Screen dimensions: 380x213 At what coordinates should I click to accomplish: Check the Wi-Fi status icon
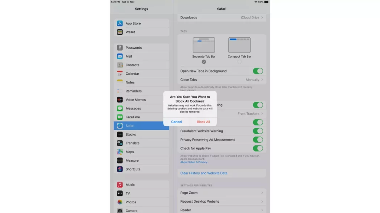(x=256, y=2)
